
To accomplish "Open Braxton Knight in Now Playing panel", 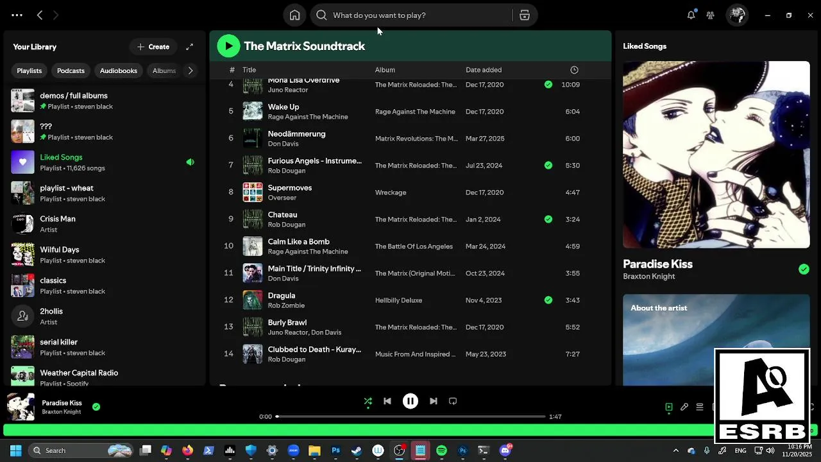I will [649, 277].
